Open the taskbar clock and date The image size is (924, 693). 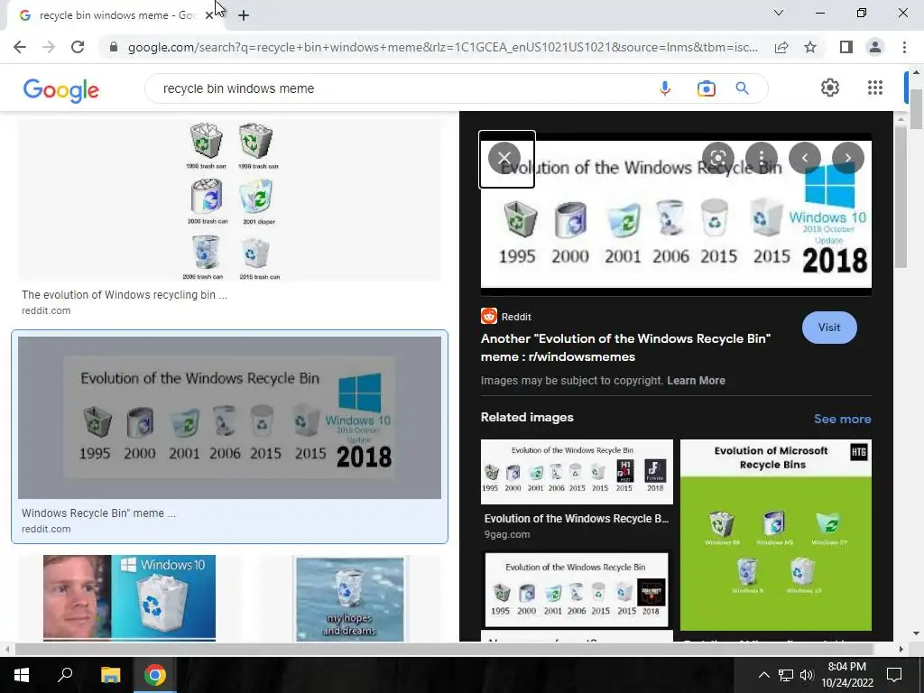click(846, 675)
